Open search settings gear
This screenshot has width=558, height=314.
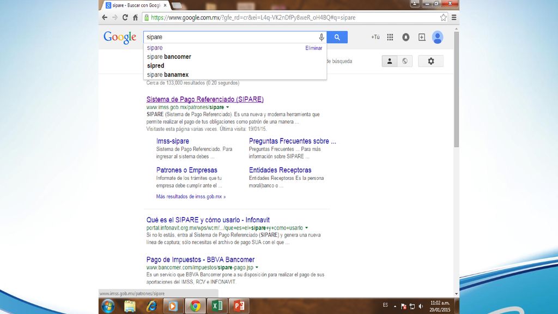tap(431, 61)
